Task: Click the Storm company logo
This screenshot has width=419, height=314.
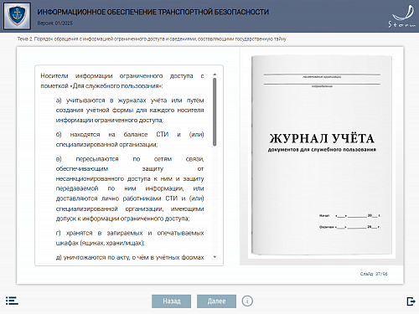Action: [402, 17]
